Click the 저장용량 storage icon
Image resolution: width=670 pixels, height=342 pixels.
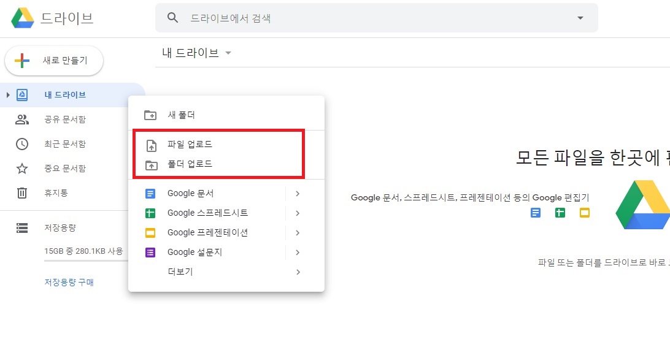(22, 228)
